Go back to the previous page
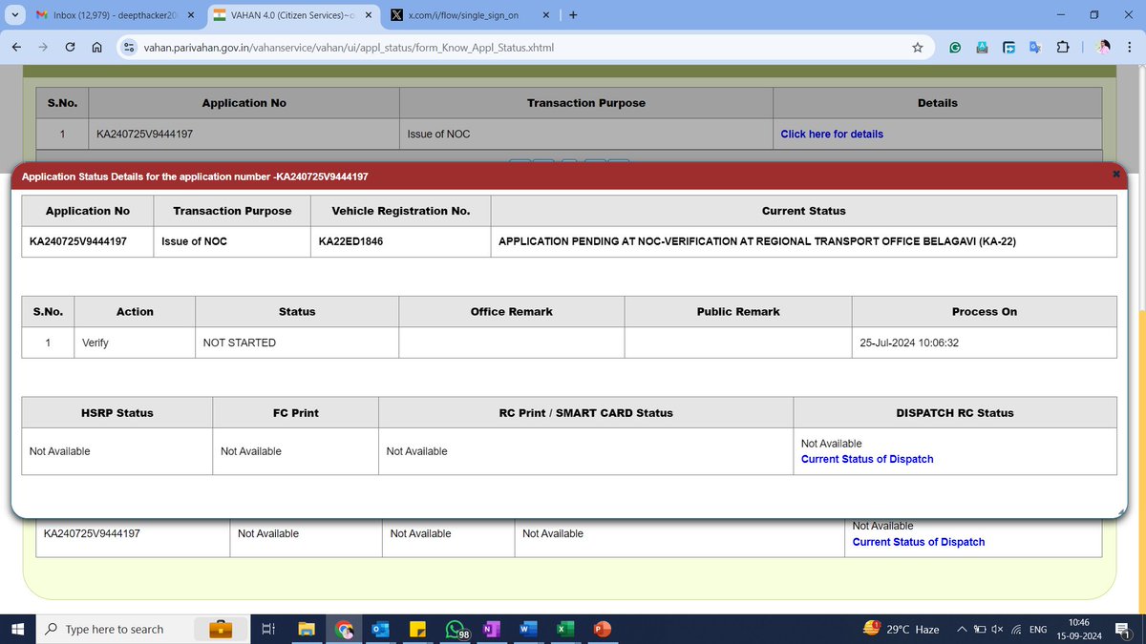Screen dimensions: 1146x644 [18, 47]
